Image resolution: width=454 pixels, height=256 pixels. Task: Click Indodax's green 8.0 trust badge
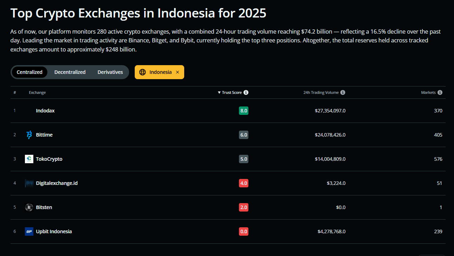point(243,110)
